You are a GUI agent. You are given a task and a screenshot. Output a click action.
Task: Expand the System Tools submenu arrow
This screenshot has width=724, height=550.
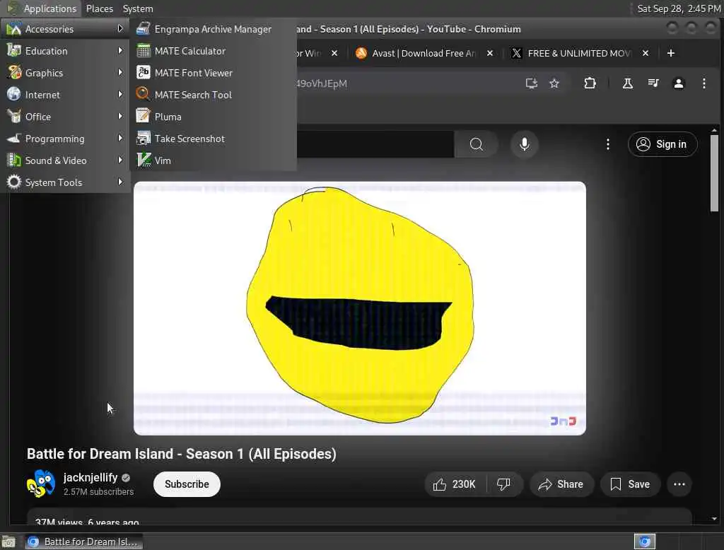pyautogui.click(x=120, y=182)
